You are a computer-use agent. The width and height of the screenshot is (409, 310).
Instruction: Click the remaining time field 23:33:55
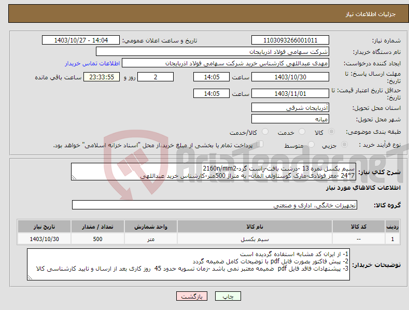102,77
